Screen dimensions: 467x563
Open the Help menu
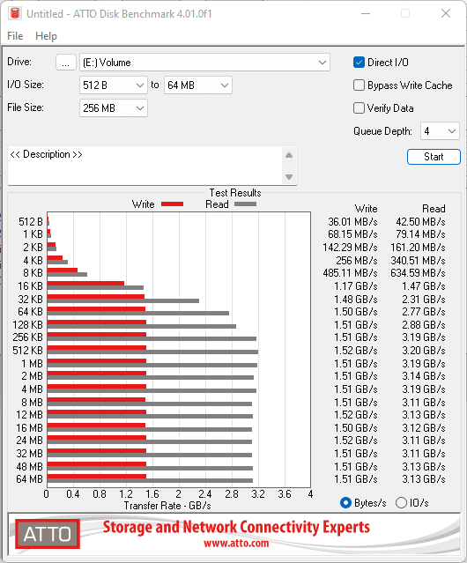pyautogui.click(x=46, y=36)
